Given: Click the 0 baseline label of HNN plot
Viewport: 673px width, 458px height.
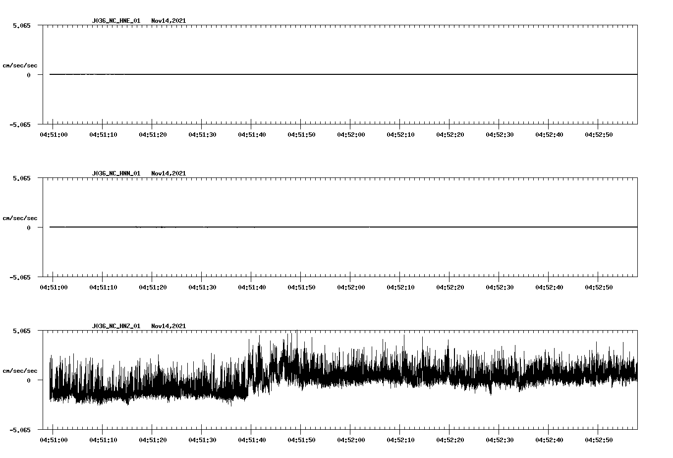Looking at the screenshot, I should click(x=29, y=228).
